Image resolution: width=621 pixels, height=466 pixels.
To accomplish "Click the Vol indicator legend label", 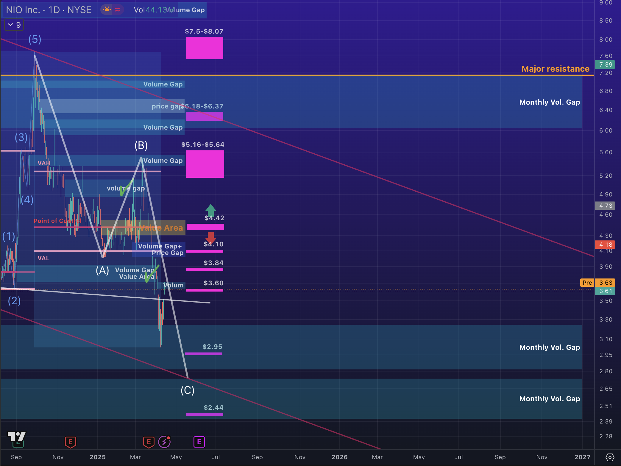I will (x=139, y=10).
